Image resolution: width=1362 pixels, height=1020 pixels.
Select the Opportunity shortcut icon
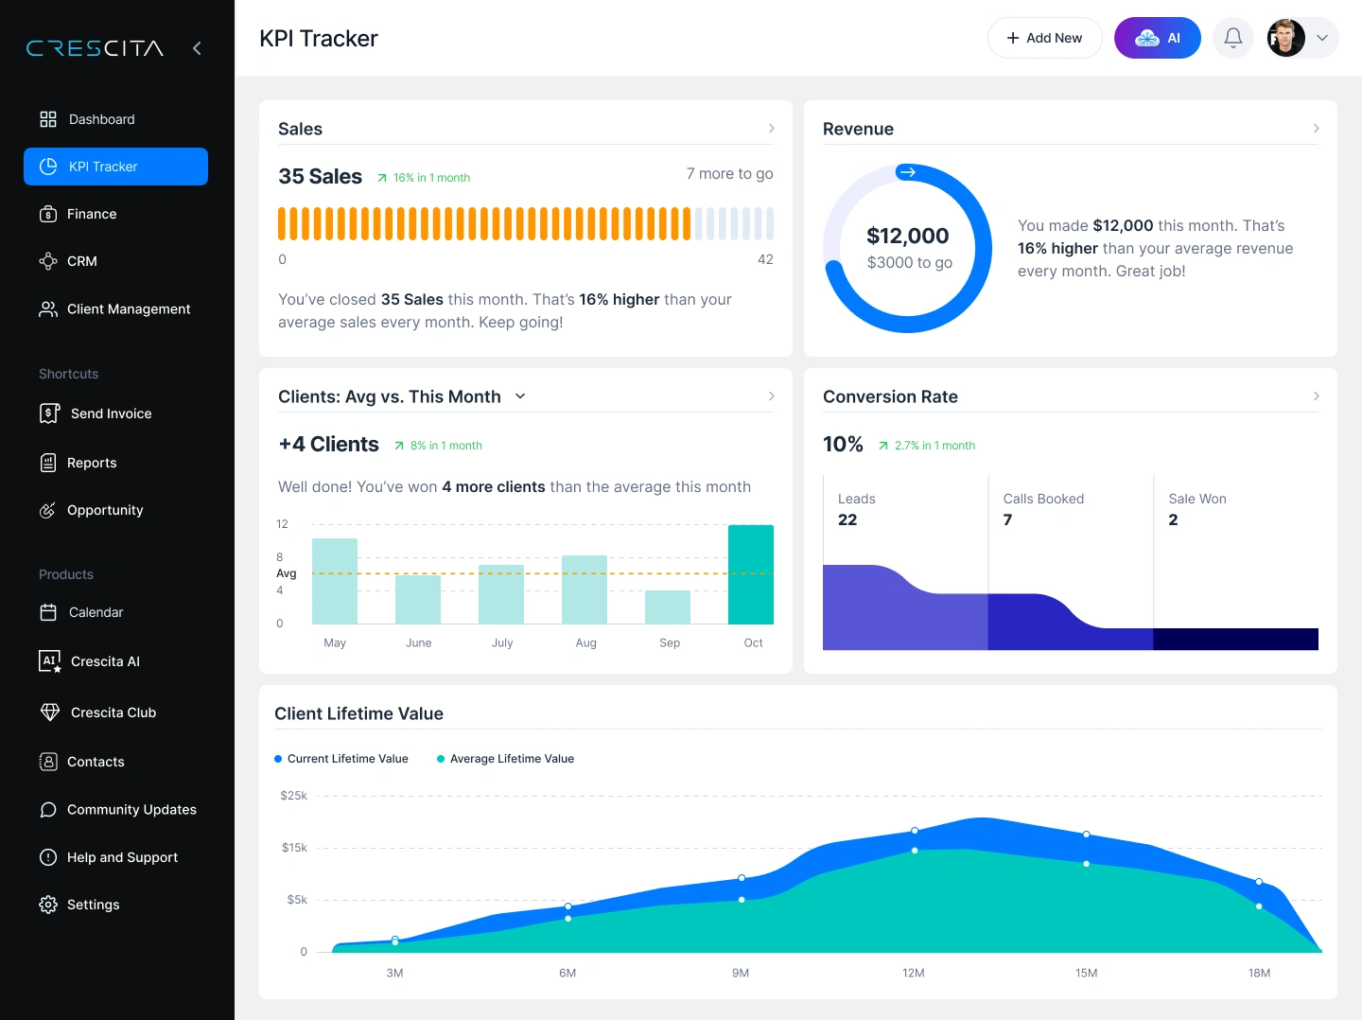[48, 510]
